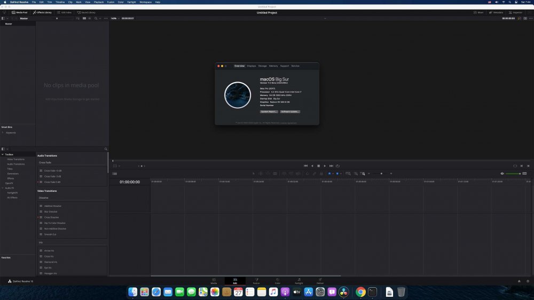Open media pool options three-dot menu
534x300 pixels.
tap(106, 18)
